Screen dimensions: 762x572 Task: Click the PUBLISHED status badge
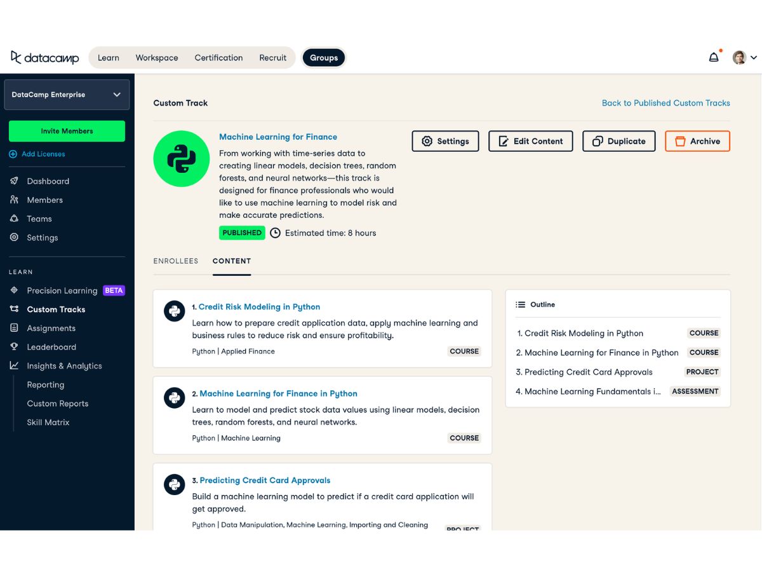pyautogui.click(x=242, y=233)
